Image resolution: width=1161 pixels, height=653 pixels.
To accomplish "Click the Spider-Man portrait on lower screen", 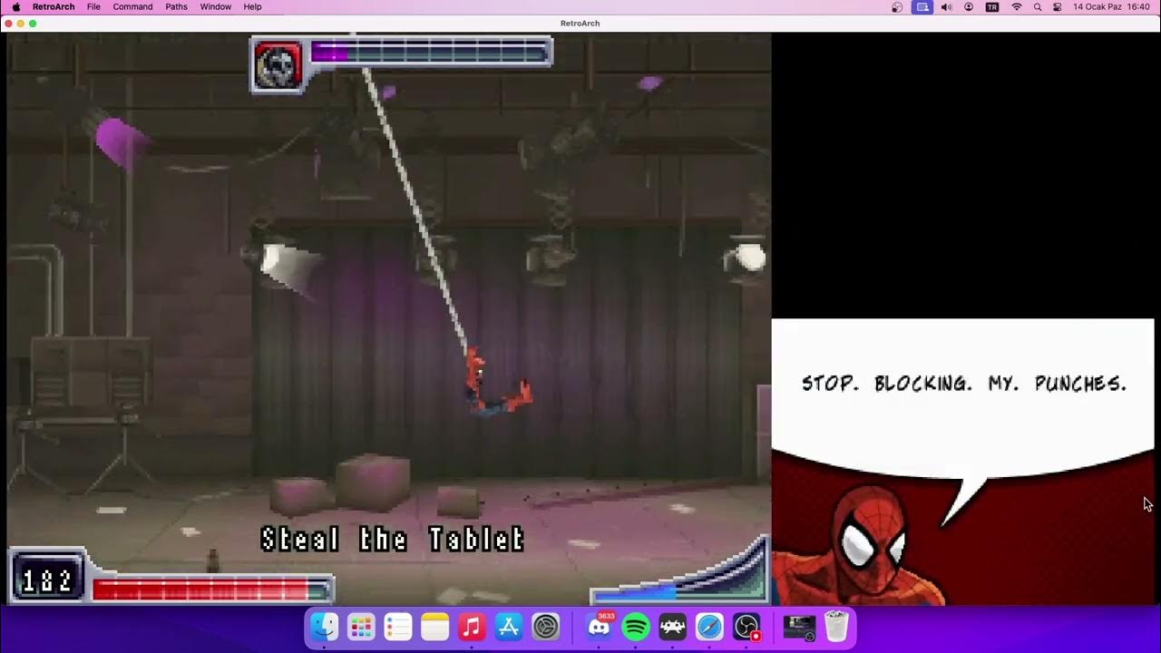I will (858, 547).
